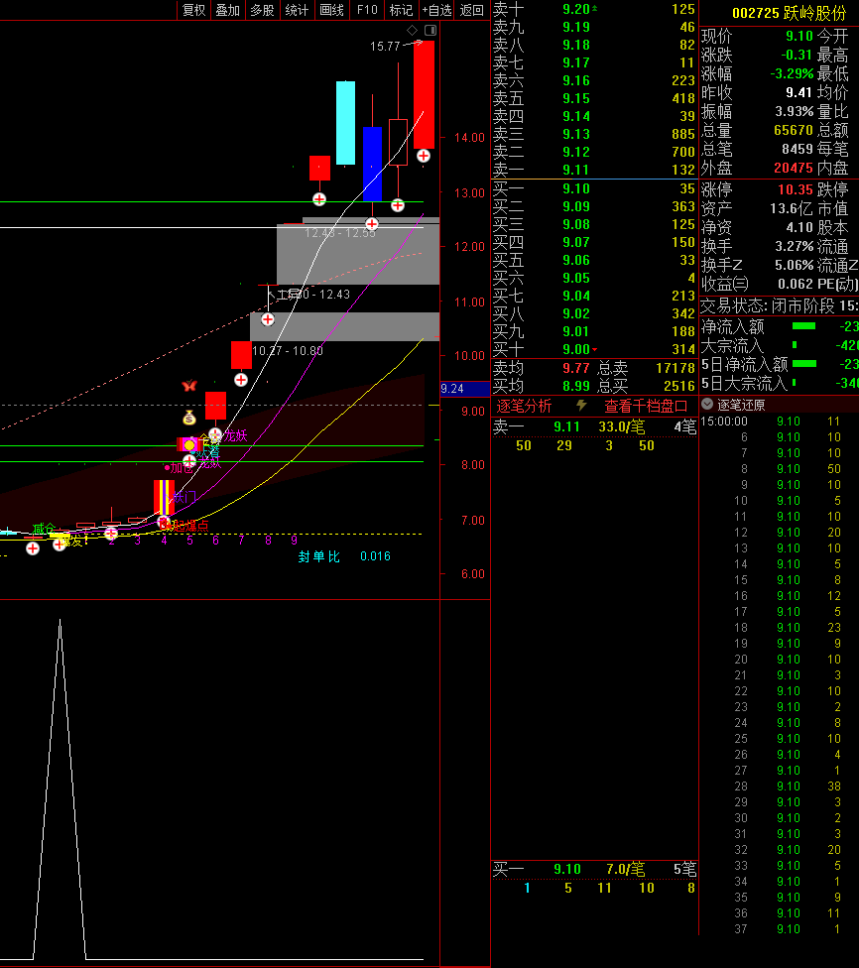
Task: Open 逐笔分析 tick analysis
Action: click(x=524, y=406)
